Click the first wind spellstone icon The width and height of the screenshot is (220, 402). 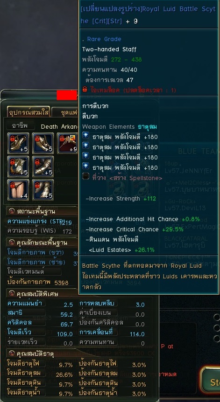(85, 136)
